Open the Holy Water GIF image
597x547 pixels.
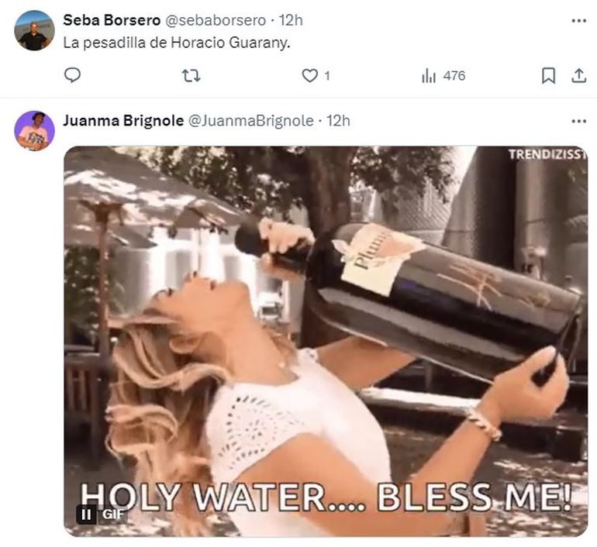(x=326, y=341)
